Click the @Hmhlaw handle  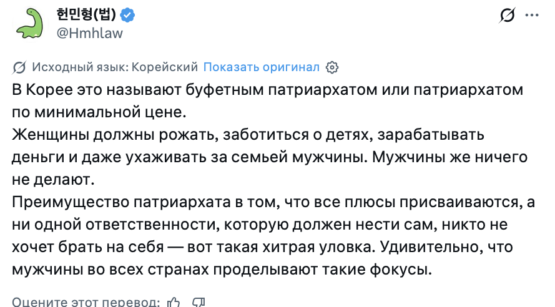click(90, 33)
